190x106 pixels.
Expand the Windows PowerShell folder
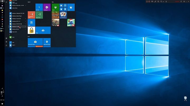(18, 19)
